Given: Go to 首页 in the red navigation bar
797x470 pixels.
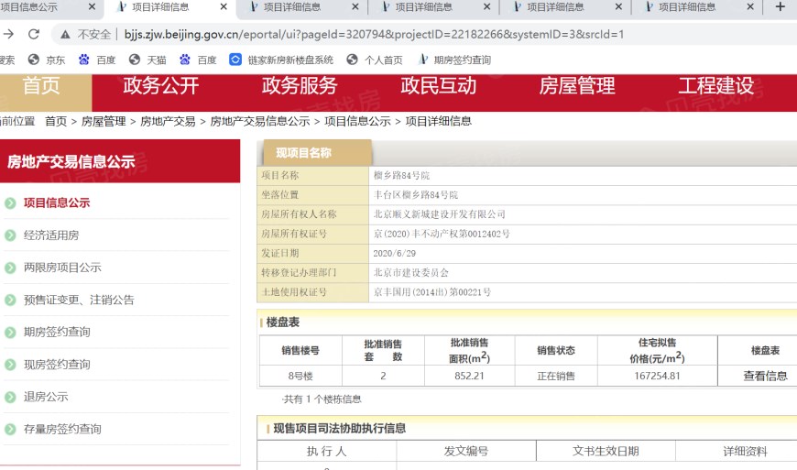Looking at the screenshot, I should pyautogui.click(x=41, y=86).
